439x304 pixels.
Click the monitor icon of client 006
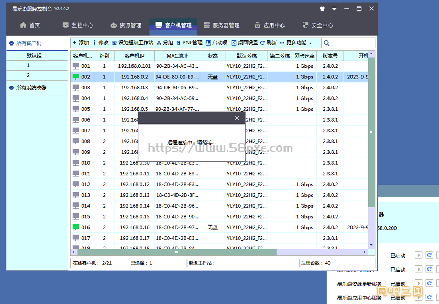(x=76, y=120)
